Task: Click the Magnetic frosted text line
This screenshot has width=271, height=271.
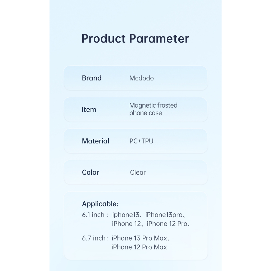Action: (153, 105)
